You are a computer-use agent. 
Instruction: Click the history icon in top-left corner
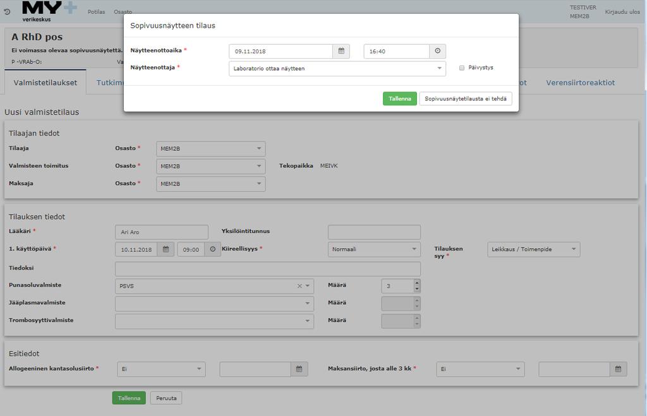[x=7, y=11]
